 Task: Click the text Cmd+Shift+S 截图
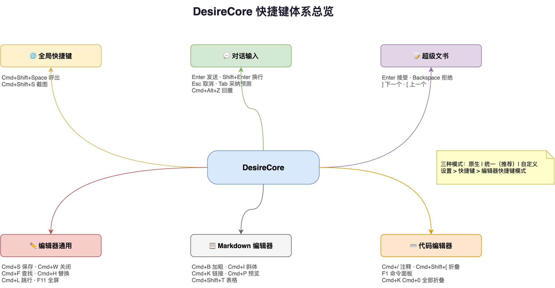pos(25,84)
